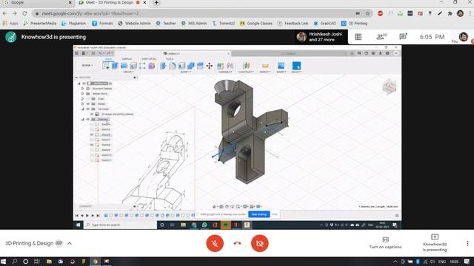Image resolution: width=474 pixels, height=266 pixels.
Task: Select the New Component assemble icon
Action: 221,66
